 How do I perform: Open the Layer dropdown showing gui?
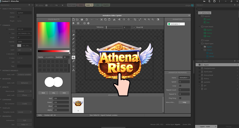(24, 50)
